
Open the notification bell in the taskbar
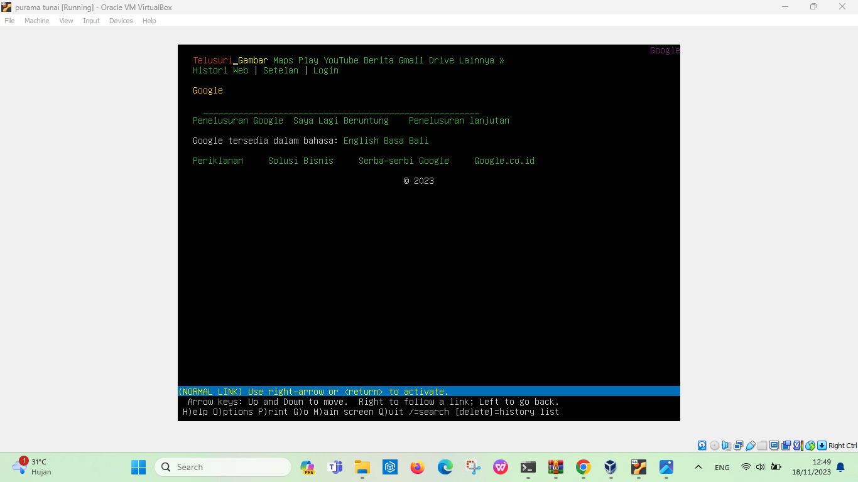pos(840,467)
